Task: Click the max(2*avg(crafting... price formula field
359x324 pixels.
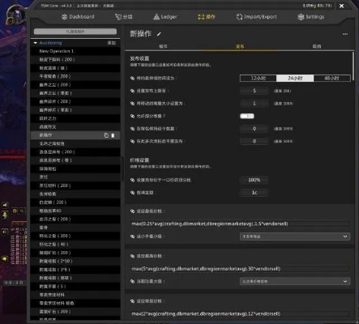Action: click(x=241, y=313)
